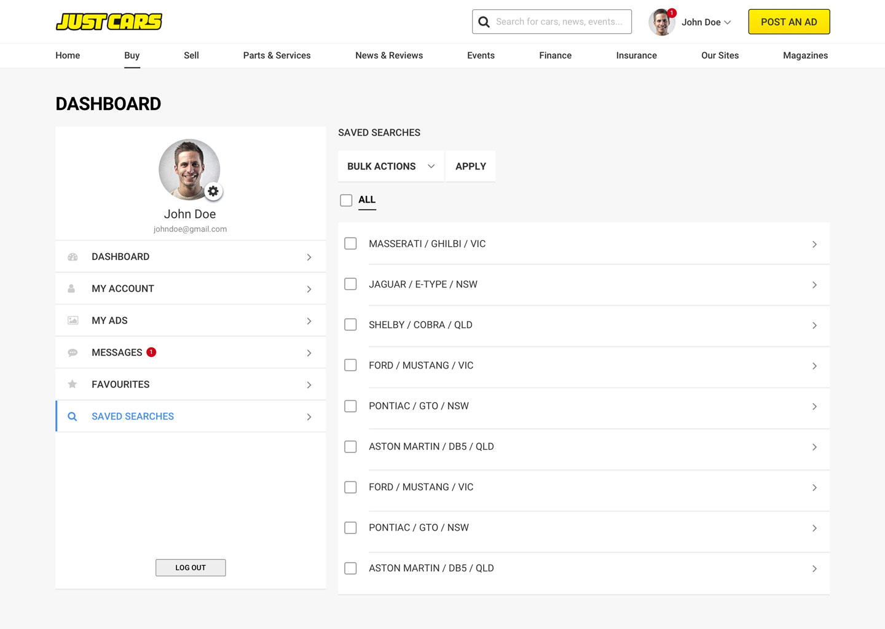
Task: Check the Jaguar / E-Type / NSW box
Action: (350, 284)
